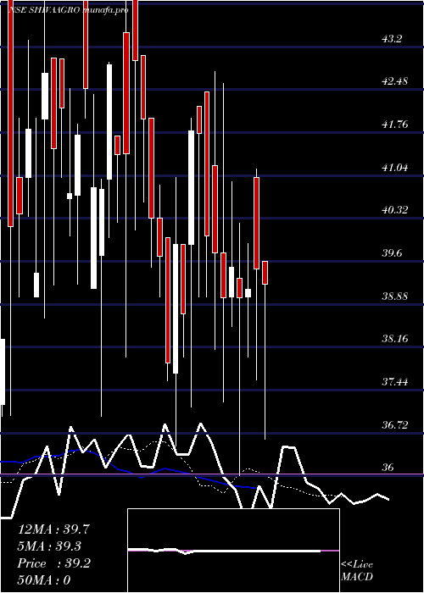Image resolution: width=424 pixels, height=593 pixels.
Task: Click the MACD inset chart panel
Action: (233, 551)
